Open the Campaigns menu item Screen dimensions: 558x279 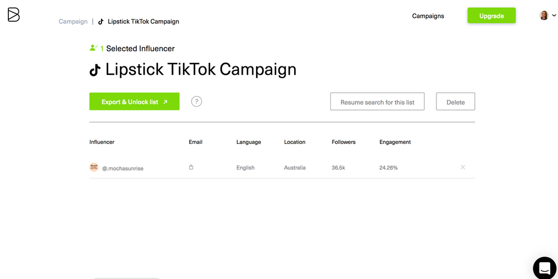coord(428,16)
